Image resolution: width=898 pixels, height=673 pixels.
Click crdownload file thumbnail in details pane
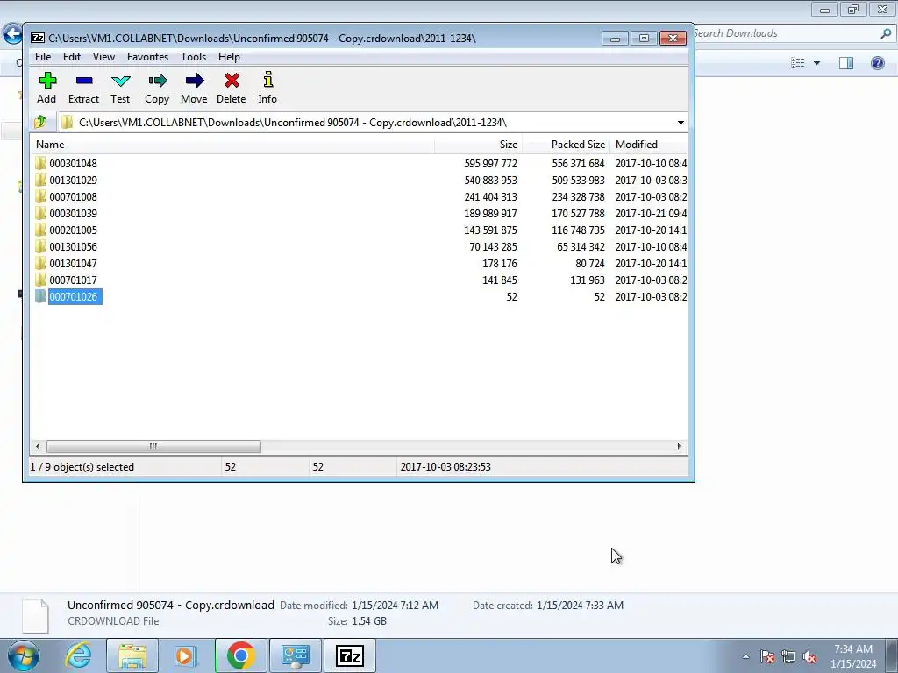pyautogui.click(x=35, y=615)
